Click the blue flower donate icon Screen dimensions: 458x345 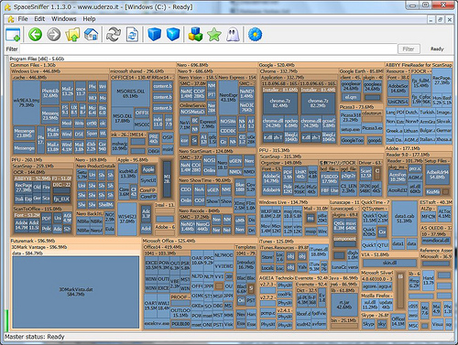pos(255,34)
